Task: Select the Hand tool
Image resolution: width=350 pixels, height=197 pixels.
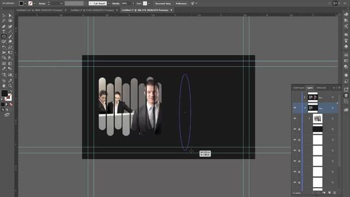Action: (x=4, y=86)
